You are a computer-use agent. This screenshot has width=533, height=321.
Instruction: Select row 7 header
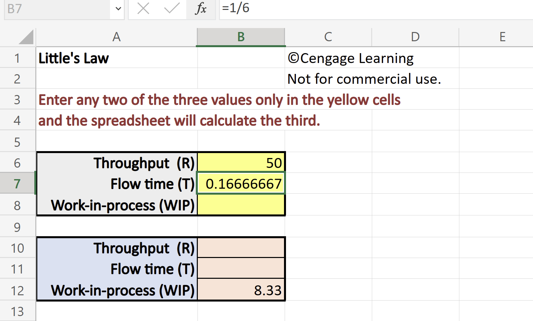point(17,184)
